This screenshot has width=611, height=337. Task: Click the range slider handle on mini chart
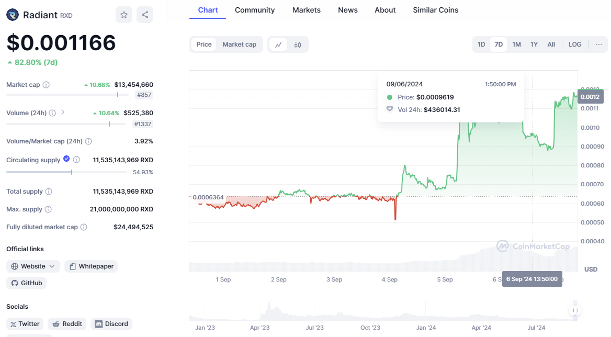[575, 310]
